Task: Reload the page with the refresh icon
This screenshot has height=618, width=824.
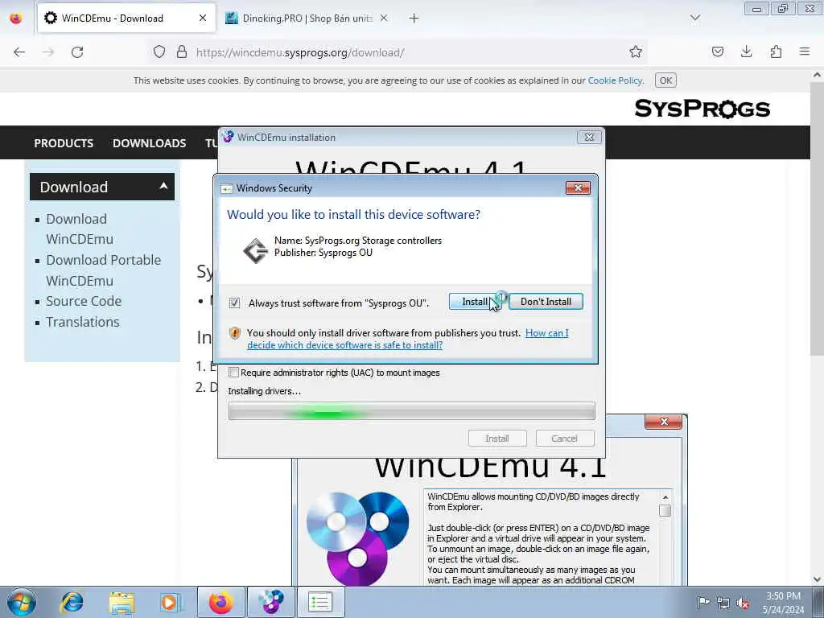Action: pos(77,52)
